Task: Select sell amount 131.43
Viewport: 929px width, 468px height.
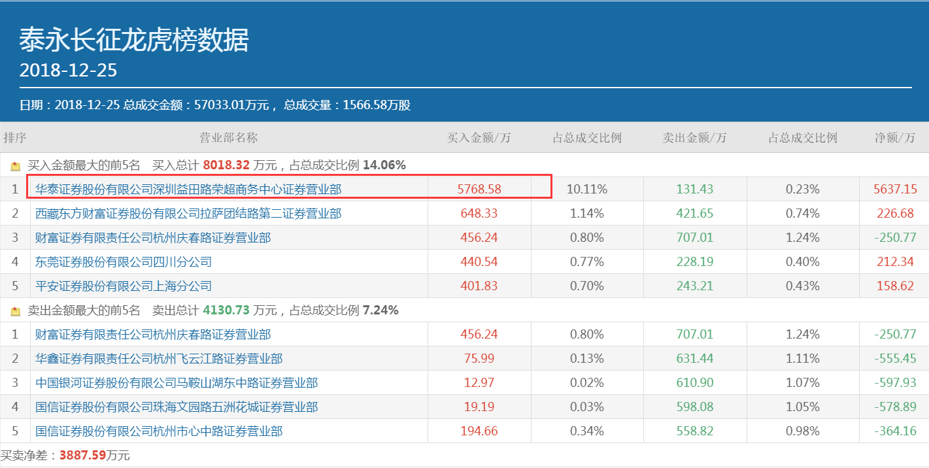Action: [x=695, y=190]
